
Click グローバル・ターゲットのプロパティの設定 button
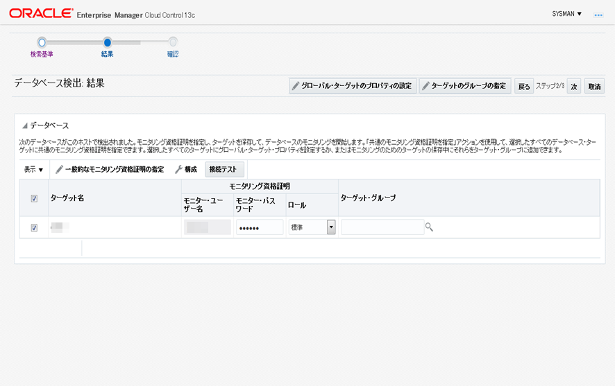(x=353, y=86)
